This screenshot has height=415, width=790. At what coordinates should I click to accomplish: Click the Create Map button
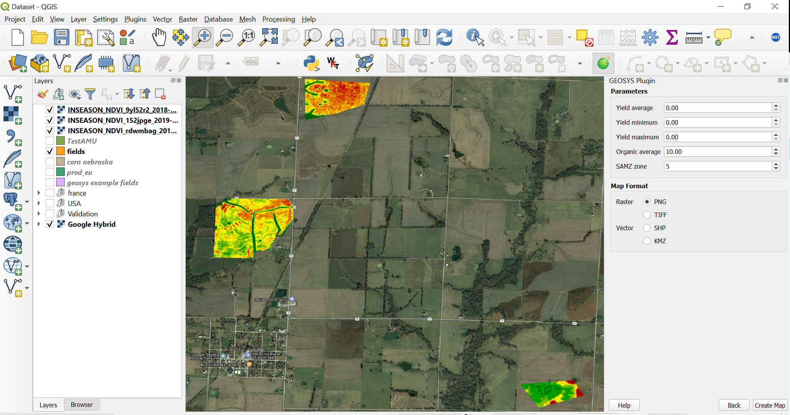tap(770, 405)
